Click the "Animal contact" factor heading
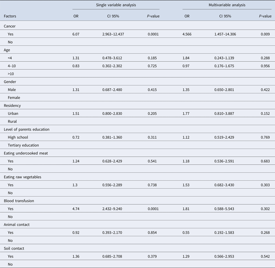 (17, 225)
